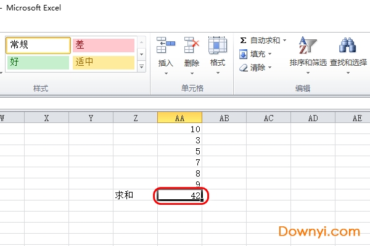Click the Clear eraser icon (清除)

point(244,68)
